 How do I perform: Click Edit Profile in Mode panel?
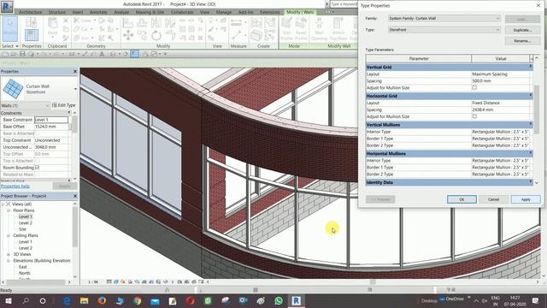286,28
